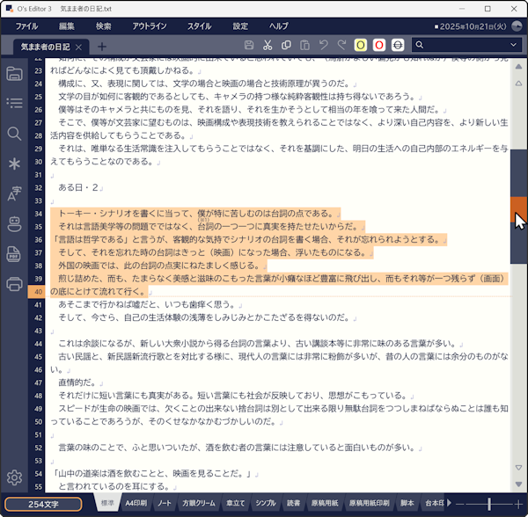Toggle the red circle marker button
The width and height of the screenshot is (528, 517).
[379, 46]
